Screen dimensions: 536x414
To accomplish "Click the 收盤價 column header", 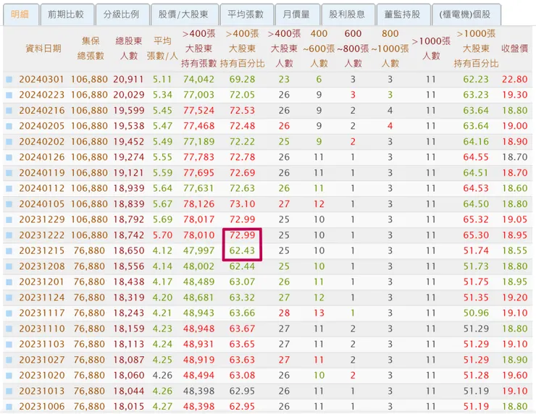I will point(515,48).
